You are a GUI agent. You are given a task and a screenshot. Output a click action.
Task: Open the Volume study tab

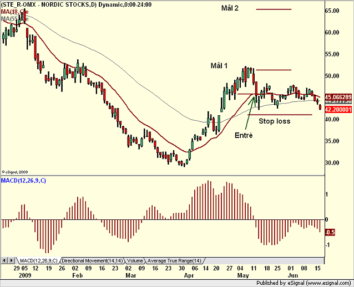coord(135,260)
